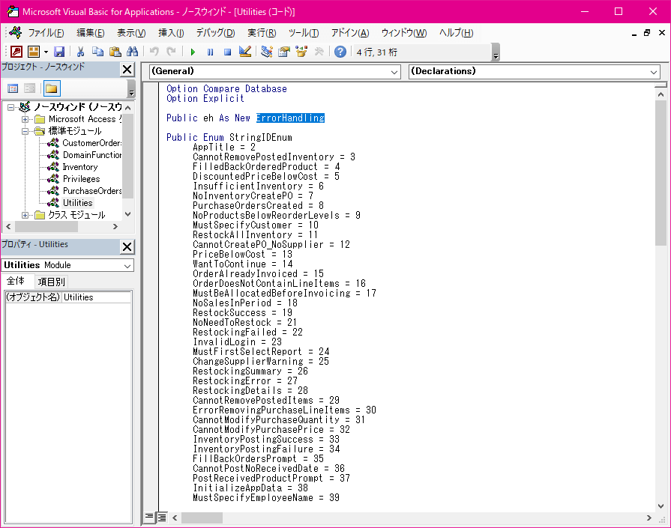This screenshot has height=528, width=671.
Task: Click the (オブジェクト名) value field Utilities
Action: 96,297
